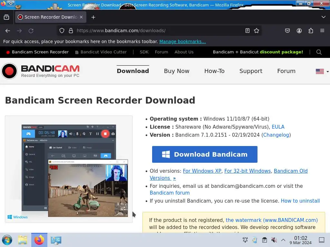Open the Manage bookmarks link
330x247 pixels.
(x=182, y=41)
